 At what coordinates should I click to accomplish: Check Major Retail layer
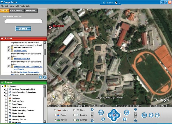point(6,113)
